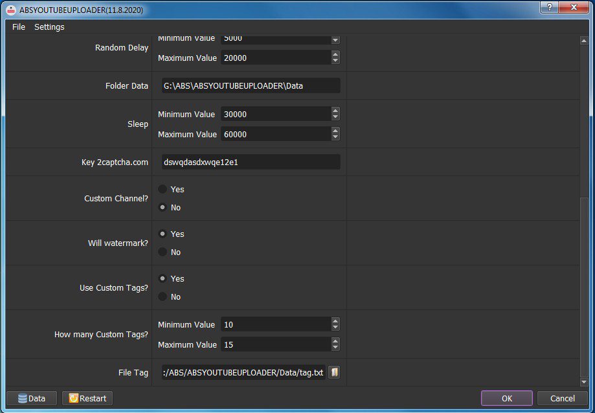The height and width of the screenshot is (413, 595).
Task: Click the vertical scrollbar thumb
Action: 584,287
